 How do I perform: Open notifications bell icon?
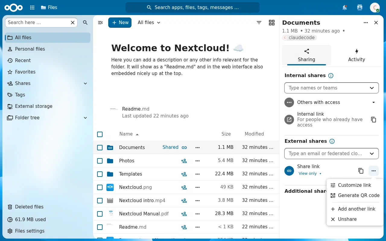coord(345,8)
